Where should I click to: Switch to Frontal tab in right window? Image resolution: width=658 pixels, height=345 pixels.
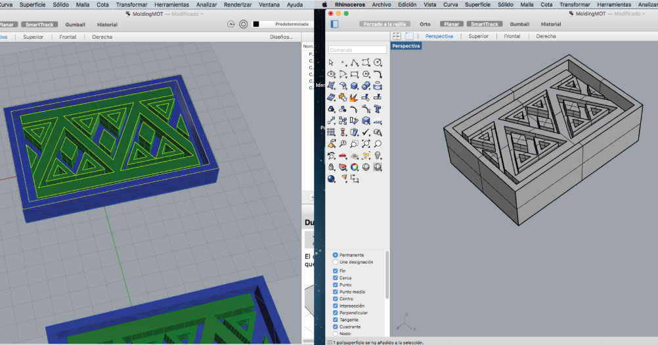click(512, 36)
